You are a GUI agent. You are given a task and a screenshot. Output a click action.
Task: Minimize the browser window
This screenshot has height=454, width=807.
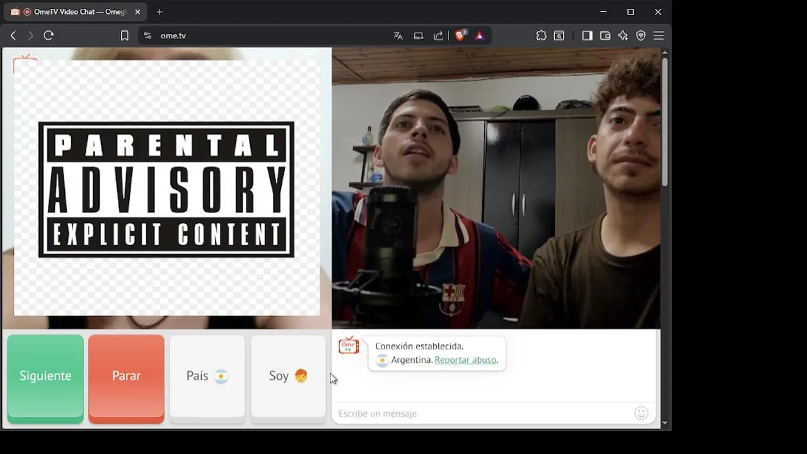pyautogui.click(x=603, y=12)
